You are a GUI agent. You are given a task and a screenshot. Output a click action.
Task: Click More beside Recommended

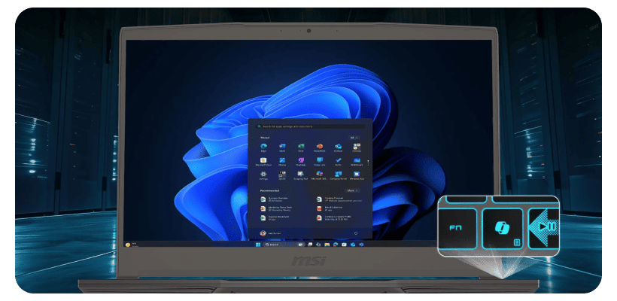click(353, 190)
